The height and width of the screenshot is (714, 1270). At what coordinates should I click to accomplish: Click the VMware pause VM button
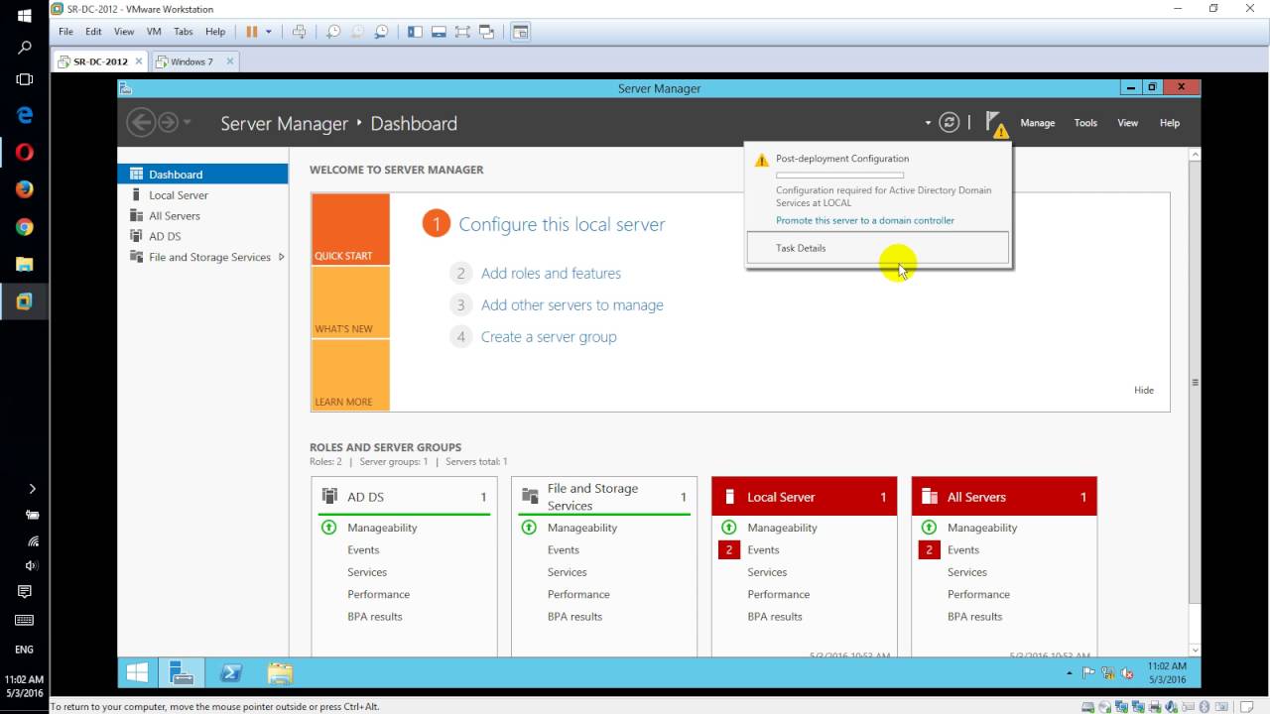click(x=252, y=32)
